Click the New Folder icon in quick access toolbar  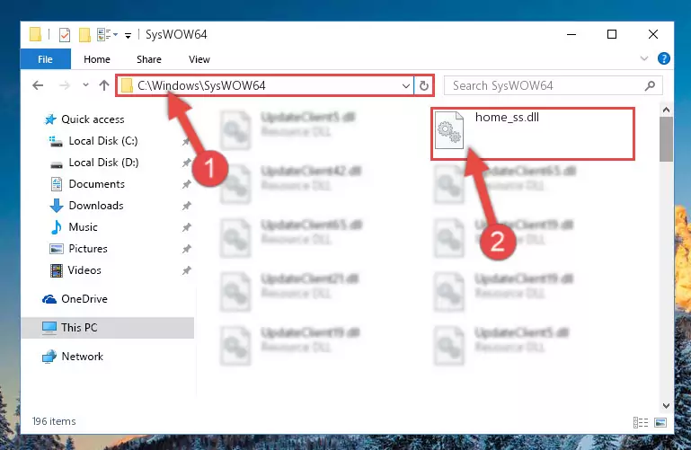click(x=84, y=34)
